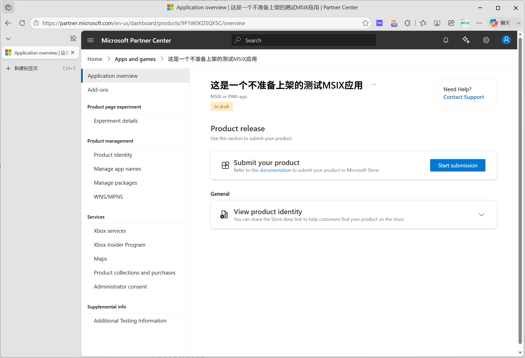
Task: Expand the View product identity section
Action: click(x=481, y=215)
